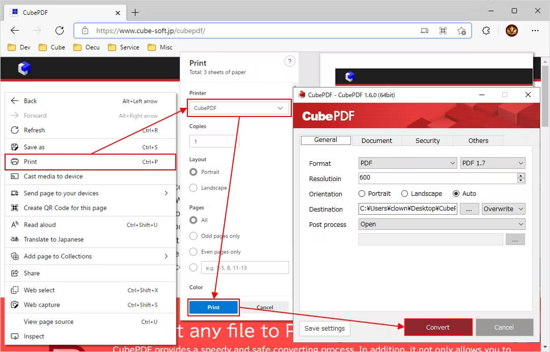Select Landscape layout in the print dialog

(x=194, y=188)
